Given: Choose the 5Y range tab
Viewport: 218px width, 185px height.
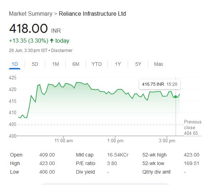Looking at the screenshot, I should click(138, 64).
